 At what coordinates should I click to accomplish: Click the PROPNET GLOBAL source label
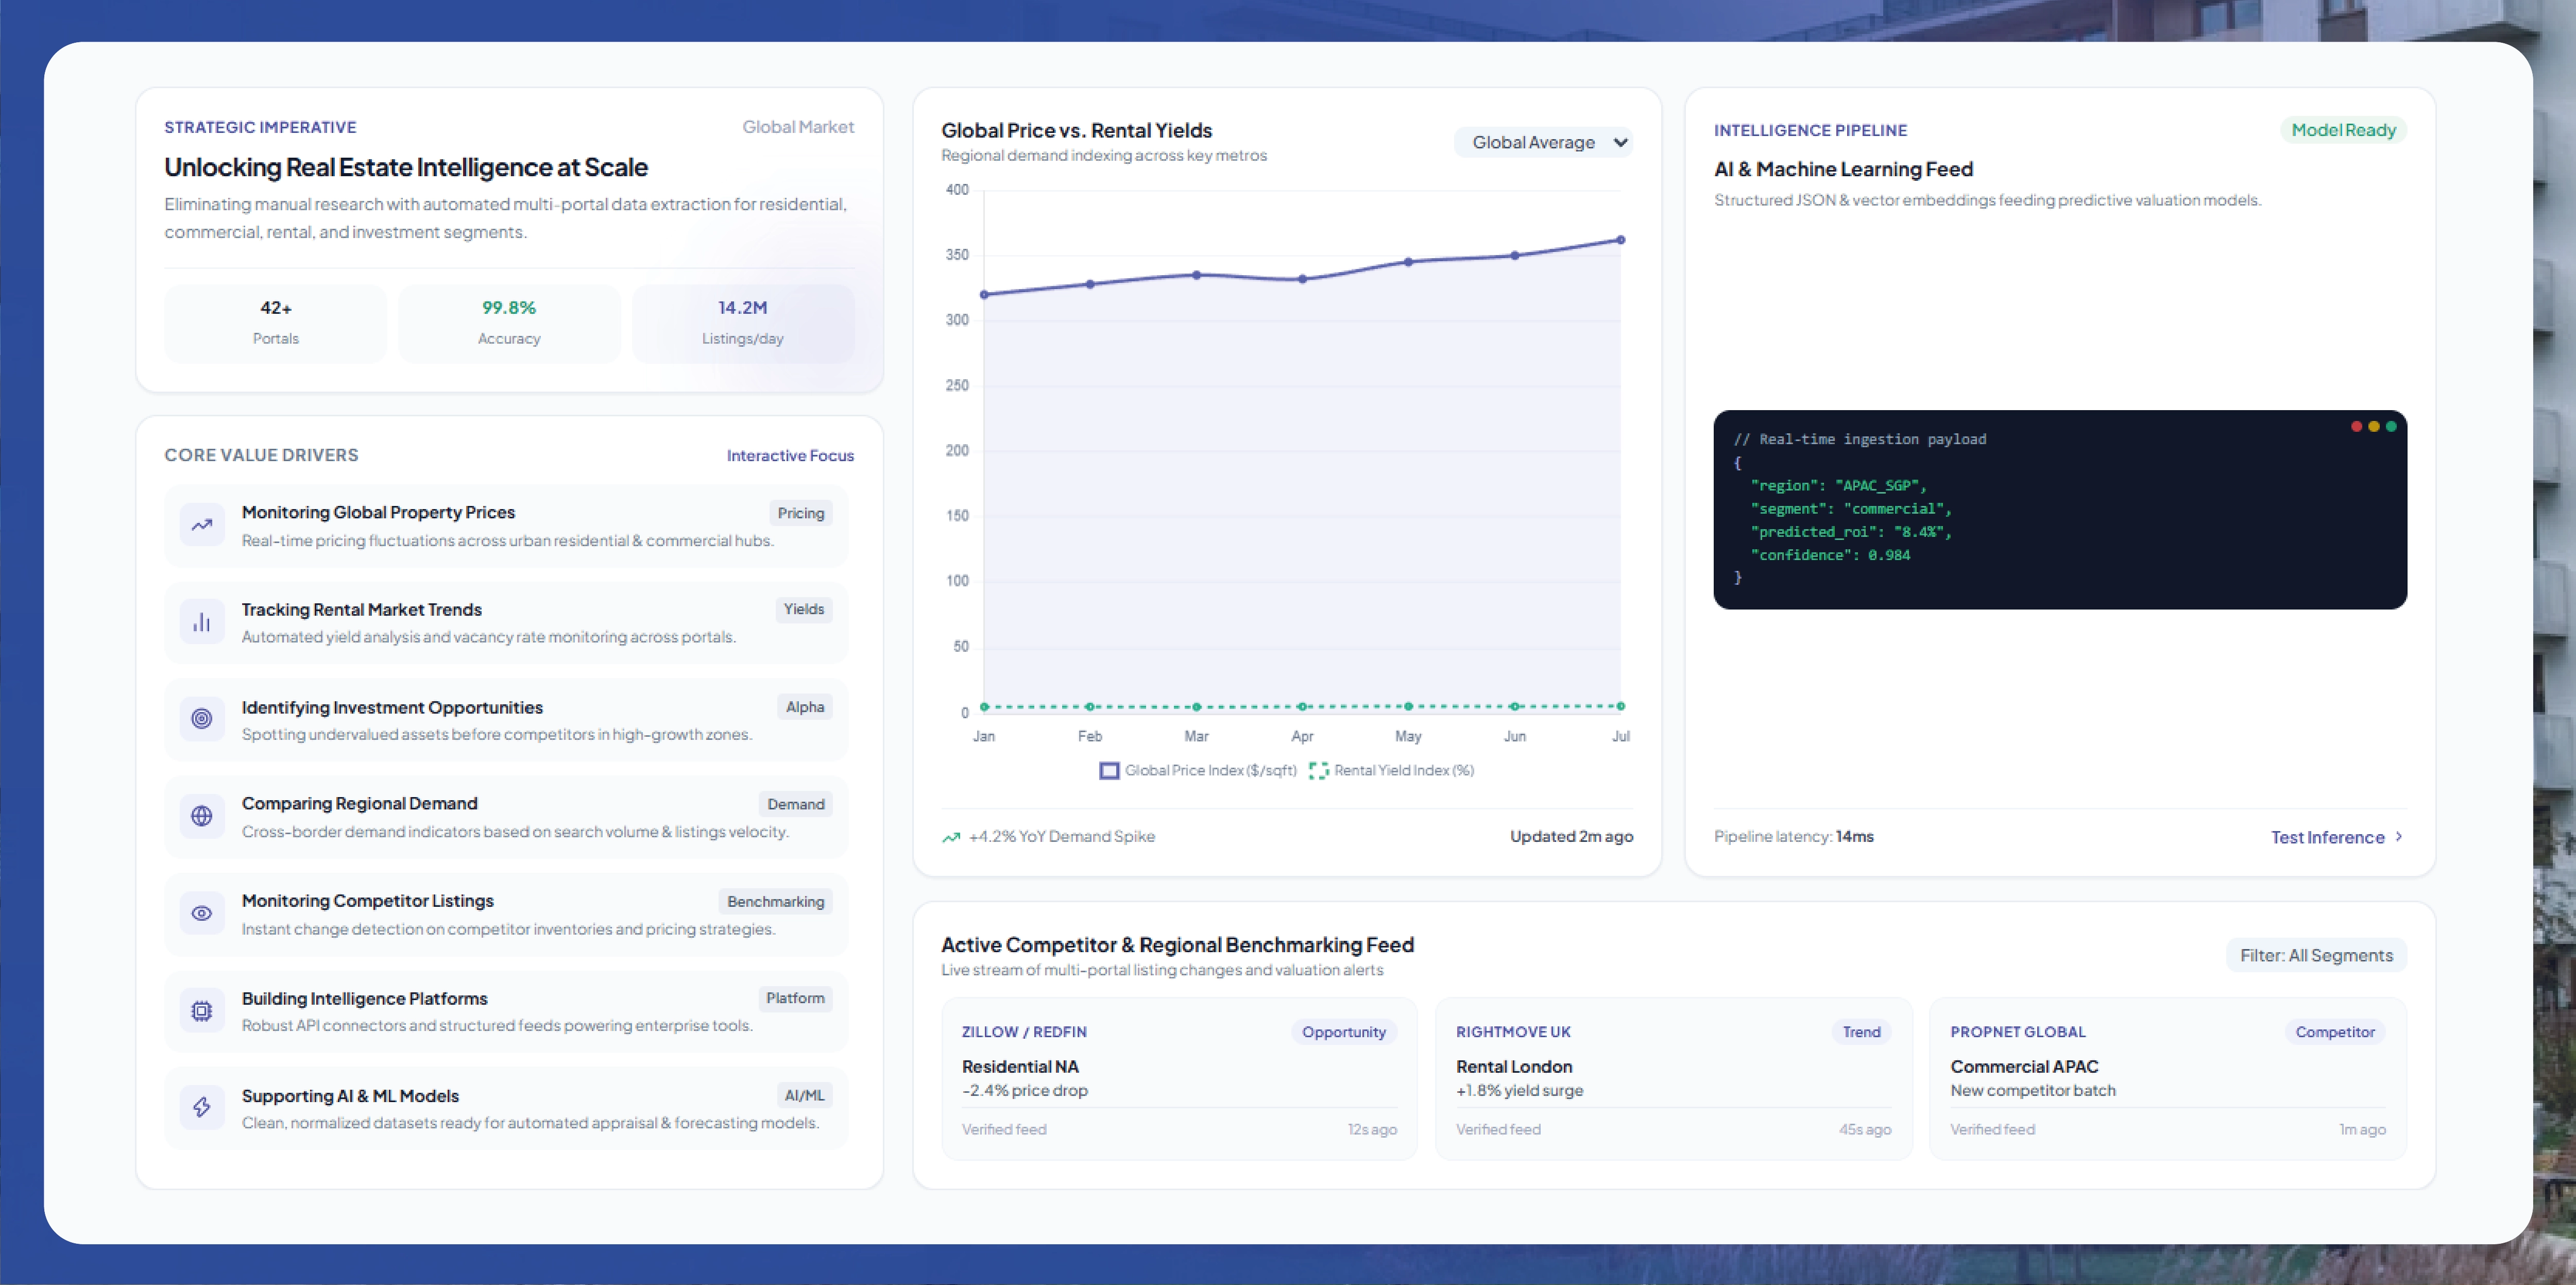[2017, 1032]
